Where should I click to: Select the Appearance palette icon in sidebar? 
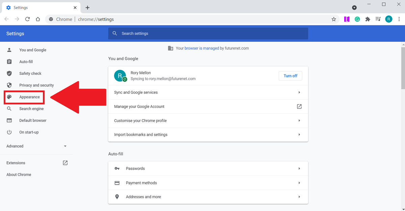(x=9, y=97)
